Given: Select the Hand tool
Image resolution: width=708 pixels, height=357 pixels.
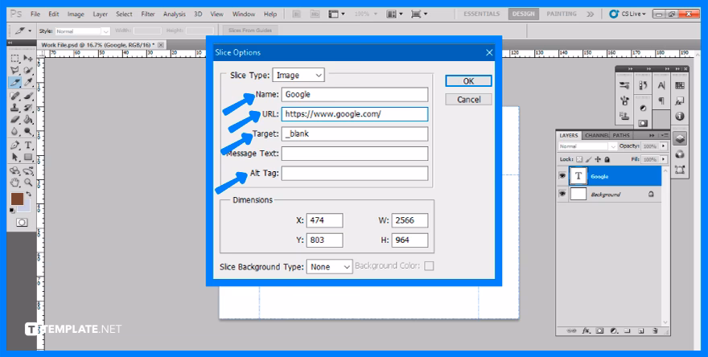Looking at the screenshot, I should (15, 182).
